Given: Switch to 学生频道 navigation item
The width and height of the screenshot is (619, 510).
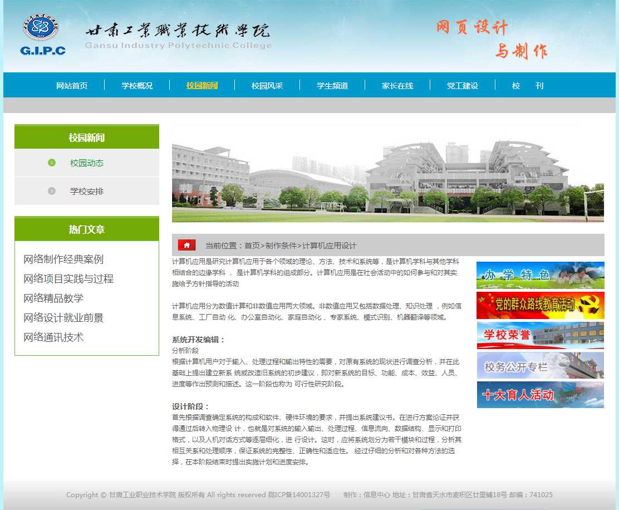Looking at the screenshot, I should [x=332, y=86].
